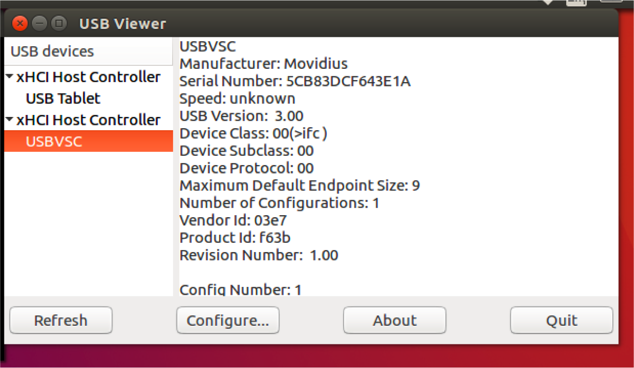Image resolution: width=634 pixels, height=368 pixels.
Task: Quit the USB Viewer application
Action: click(562, 320)
